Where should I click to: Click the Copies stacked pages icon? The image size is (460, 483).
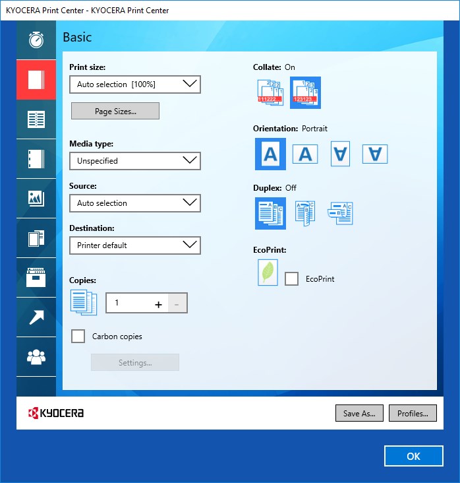click(84, 302)
